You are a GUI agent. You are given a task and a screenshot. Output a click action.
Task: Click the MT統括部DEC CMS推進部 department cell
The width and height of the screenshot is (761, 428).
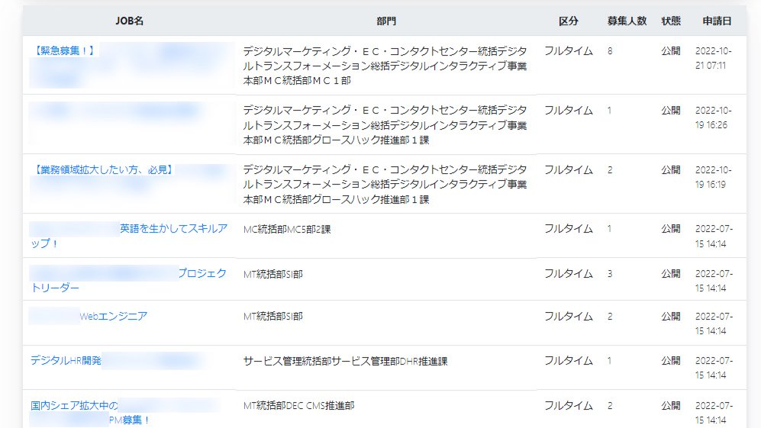(298, 406)
